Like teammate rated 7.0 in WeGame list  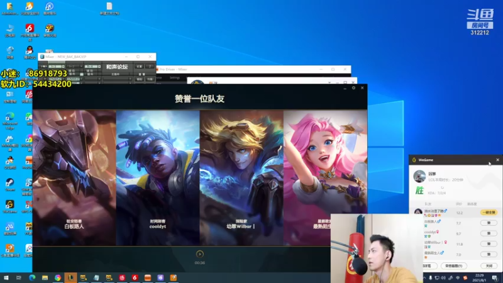pyautogui.click(x=489, y=255)
